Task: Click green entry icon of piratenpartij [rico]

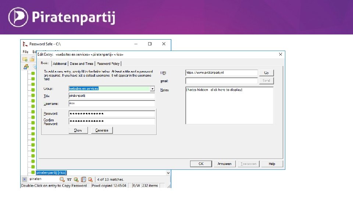Action: (x=33, y=172)
